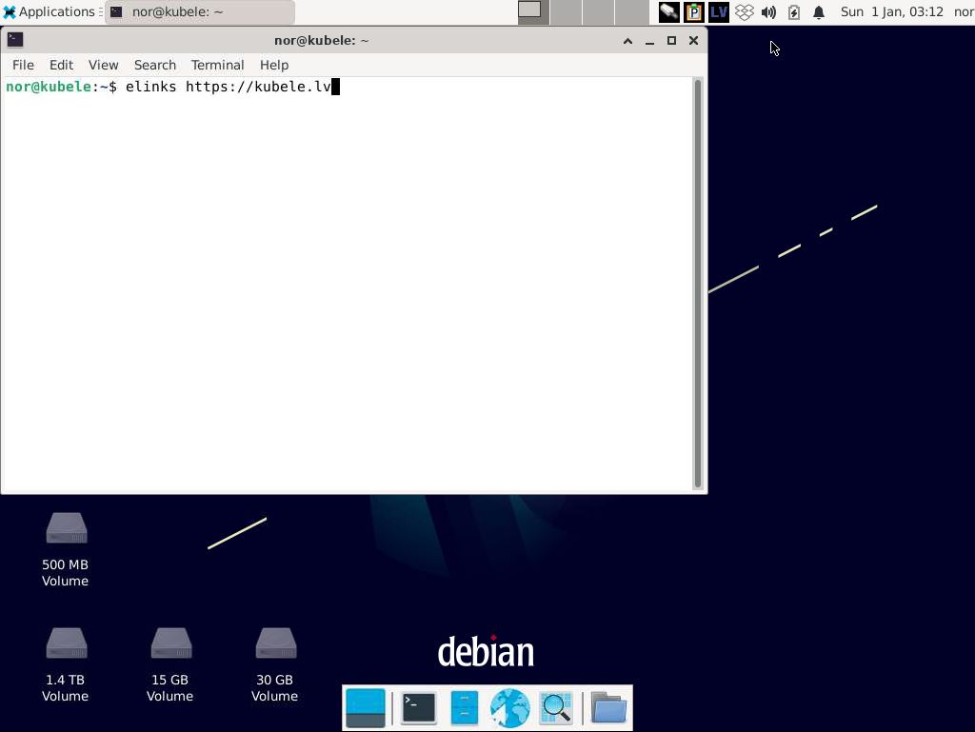Open the terminal emulator from the dock

[418, 708]
